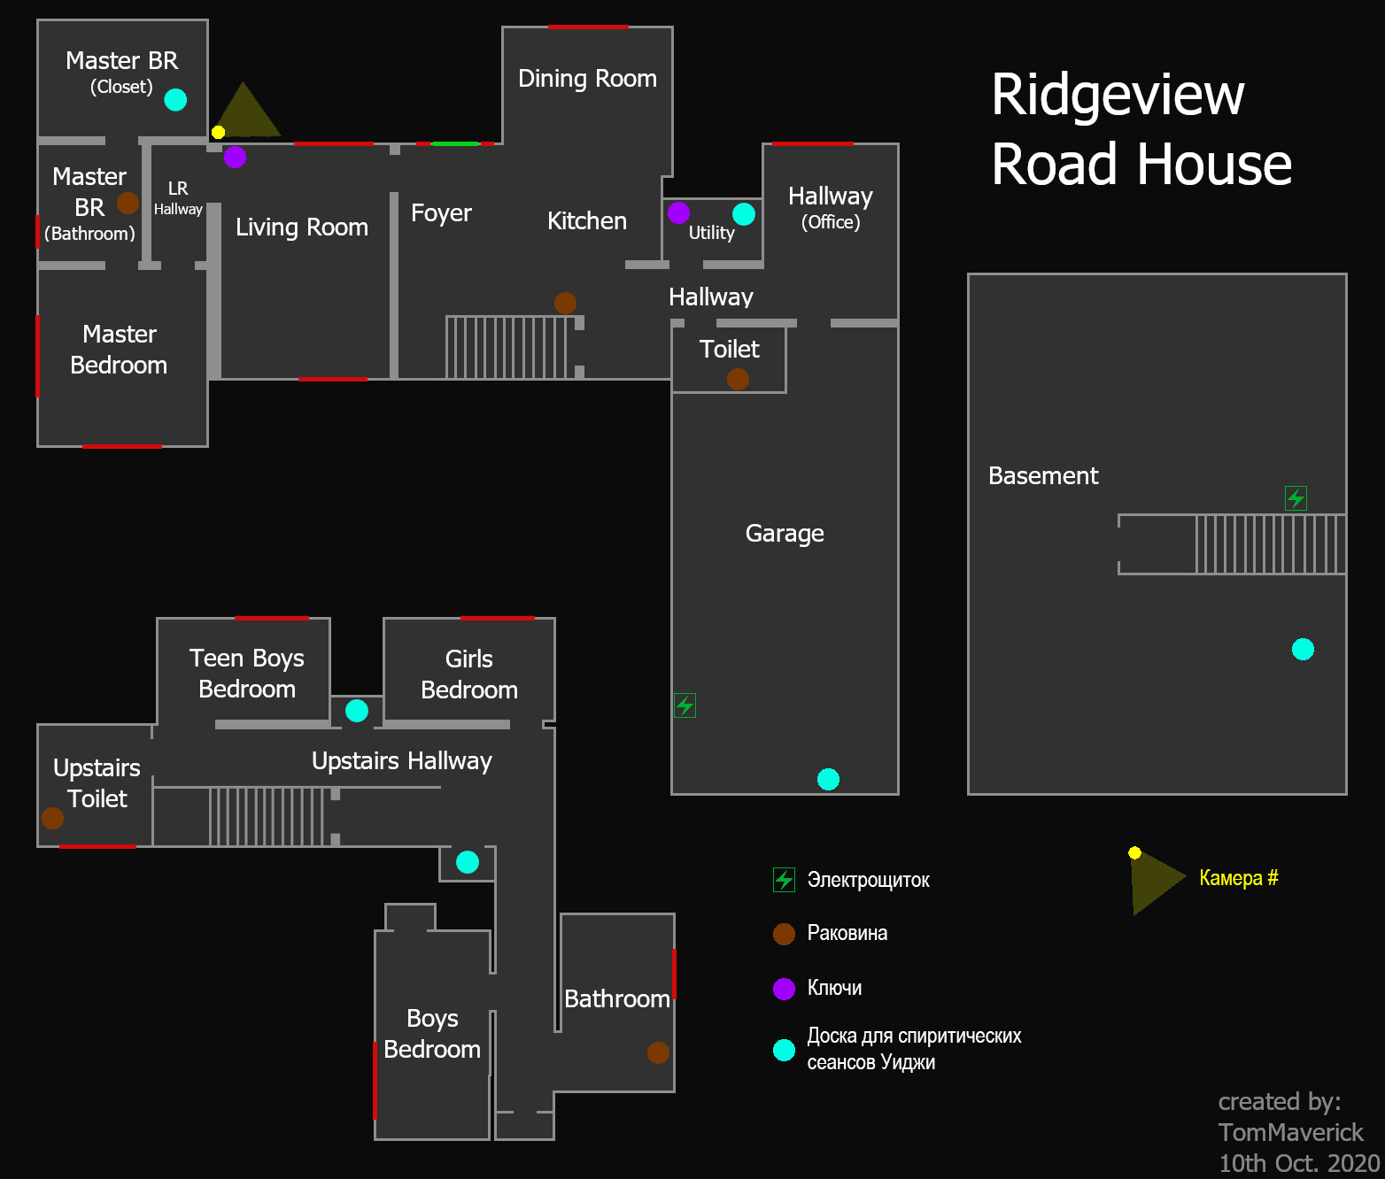1385x1179 pixels.
Task: Click the cyan Ouija marker in Utility room
Action: pyautogui.click(x=744, y=213)
